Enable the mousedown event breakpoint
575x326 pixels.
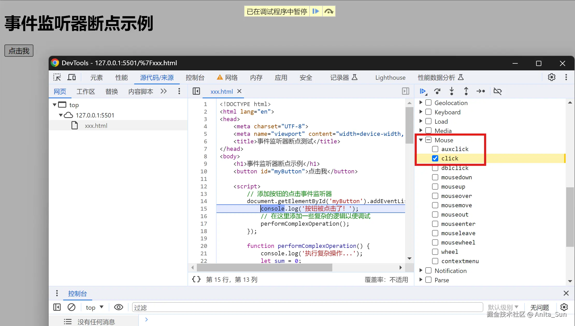pyautogui.click(x=435, y=177)
